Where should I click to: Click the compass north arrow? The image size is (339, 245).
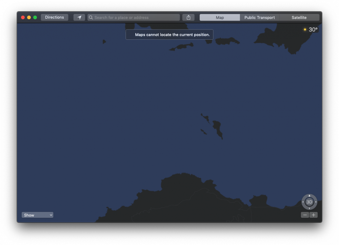pos(310,195)
